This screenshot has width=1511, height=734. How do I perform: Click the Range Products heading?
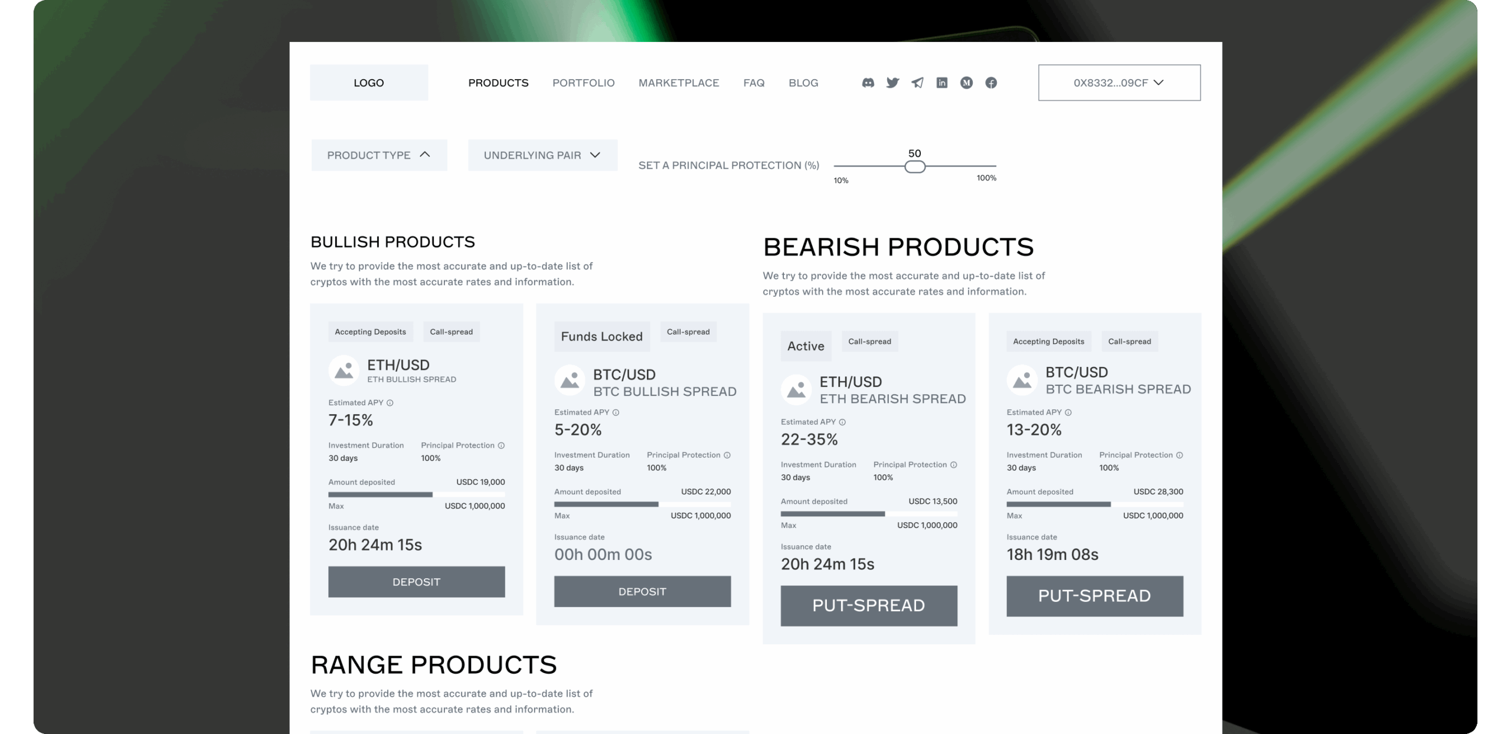click(434, 664)
